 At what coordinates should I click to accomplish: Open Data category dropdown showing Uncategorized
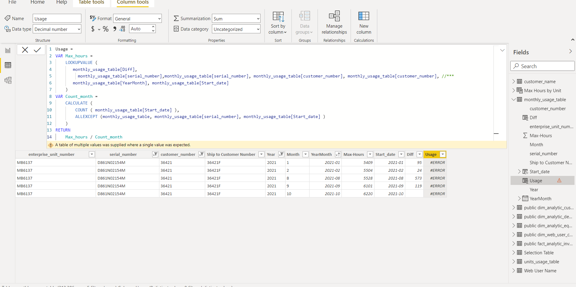click(236, 29)
